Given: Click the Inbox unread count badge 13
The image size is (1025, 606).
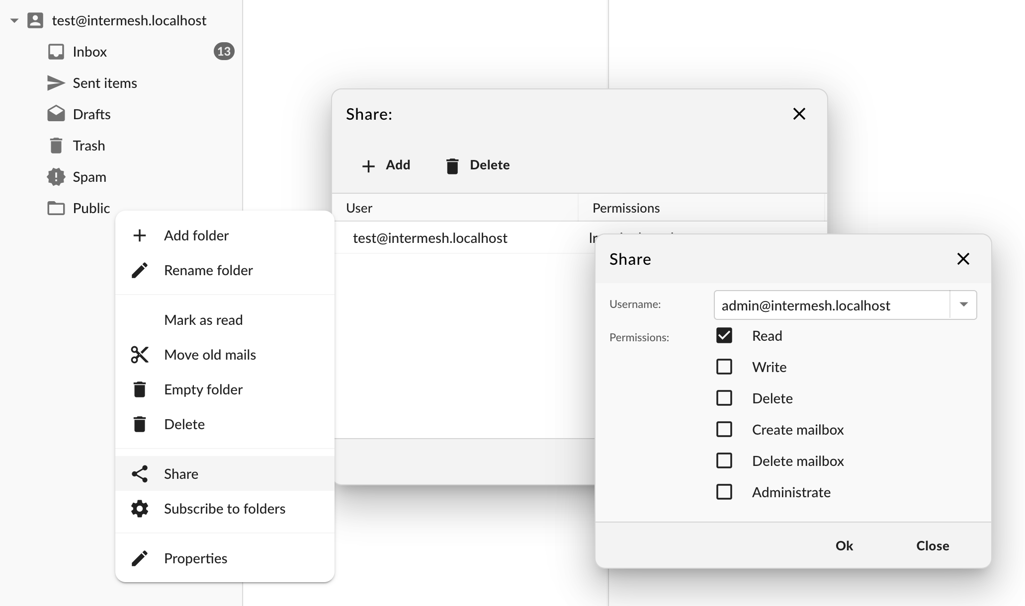Looking at the screenshot, I should [x=224, y=51].
